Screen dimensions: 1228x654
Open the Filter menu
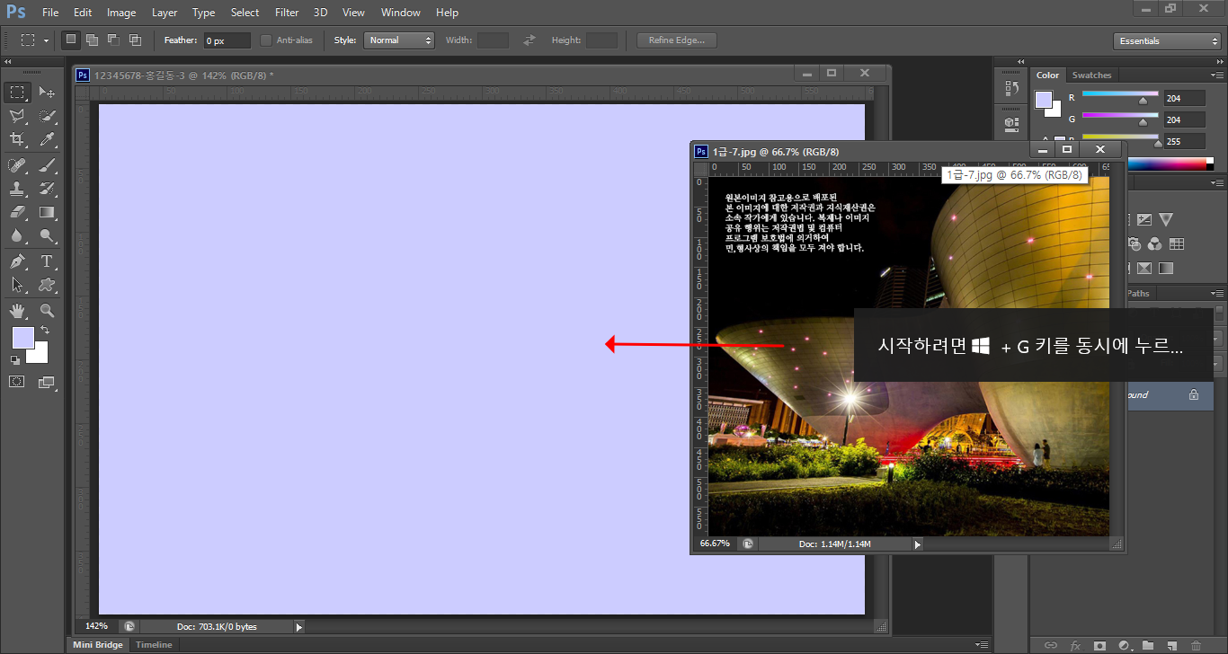click(x=287, y=13)
